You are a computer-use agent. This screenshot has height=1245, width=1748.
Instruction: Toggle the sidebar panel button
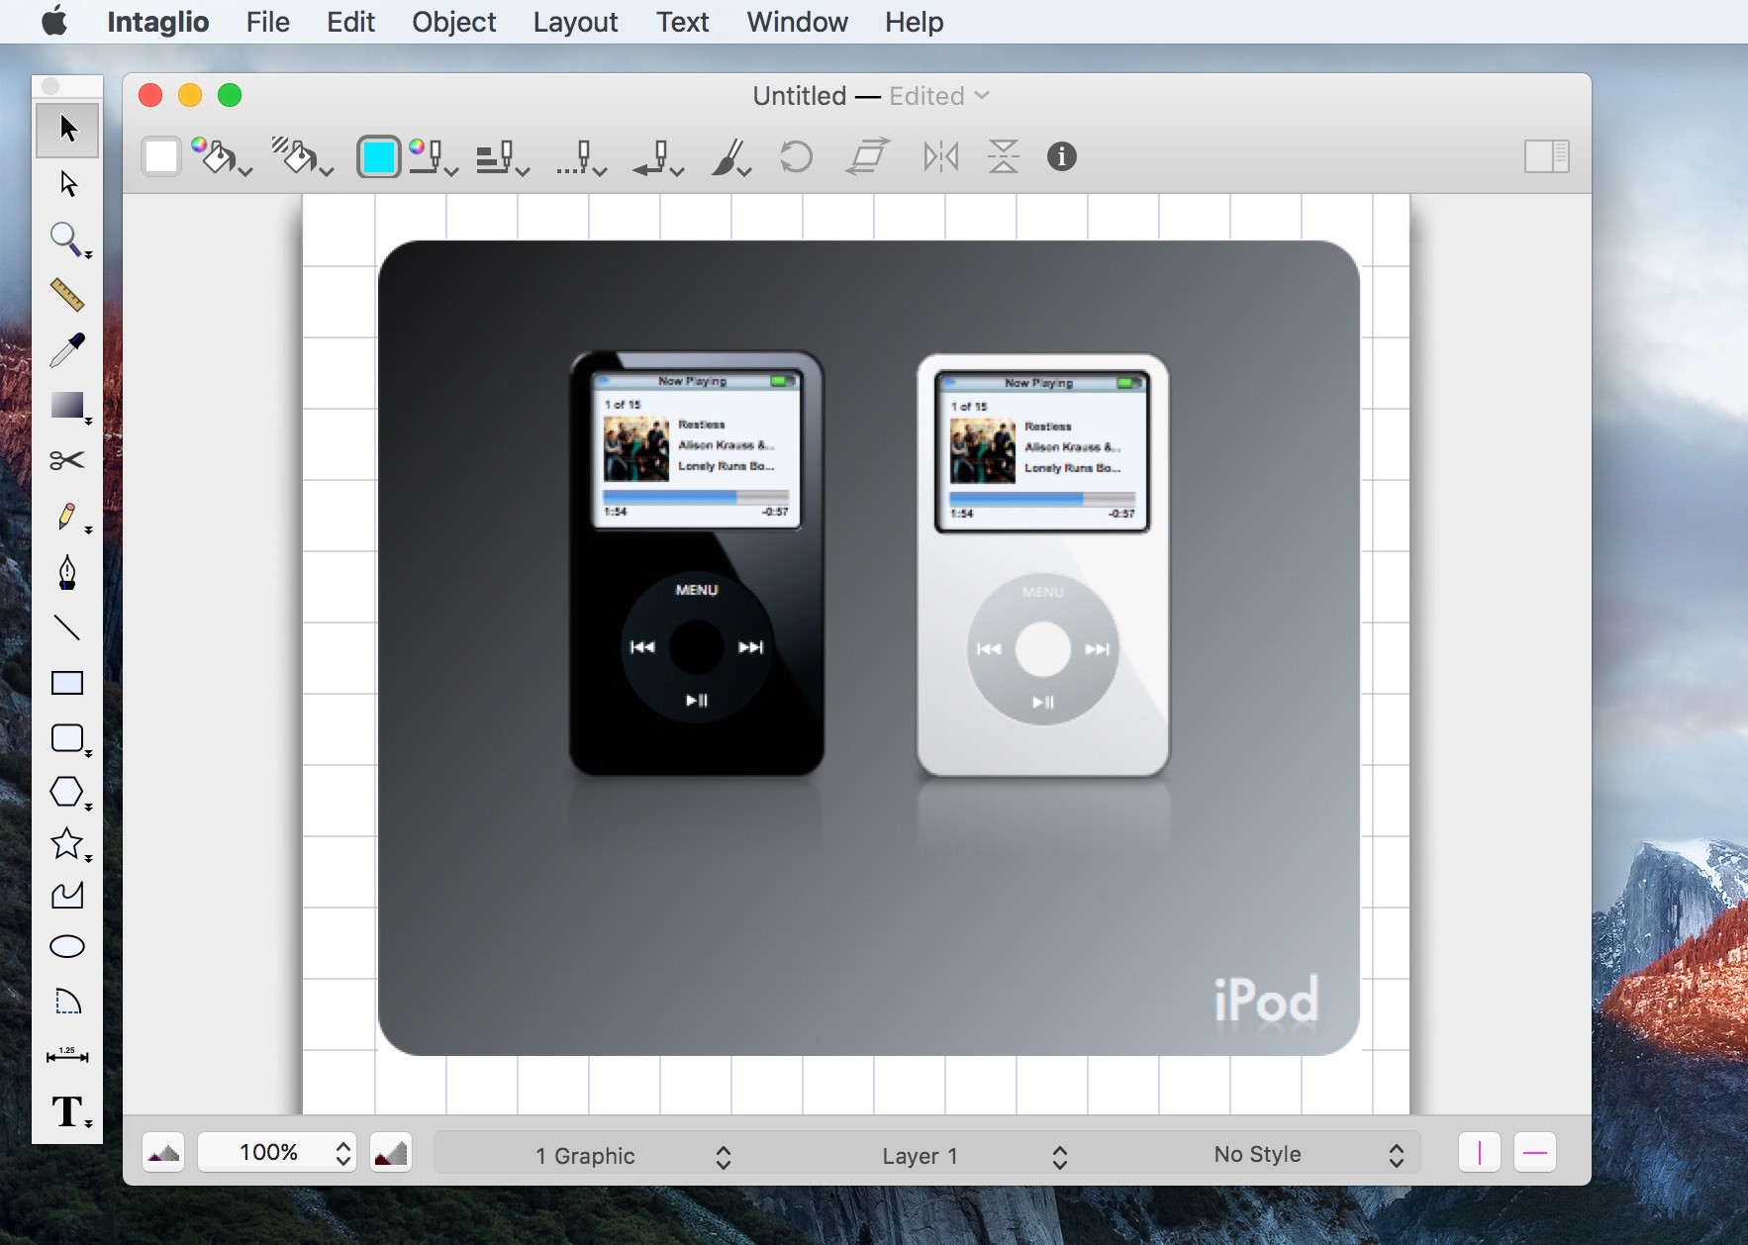point(1547,156)
